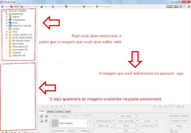Select the PERGUNTAS folder
This screenshot has height=133, width=191.
coord(19,56)
